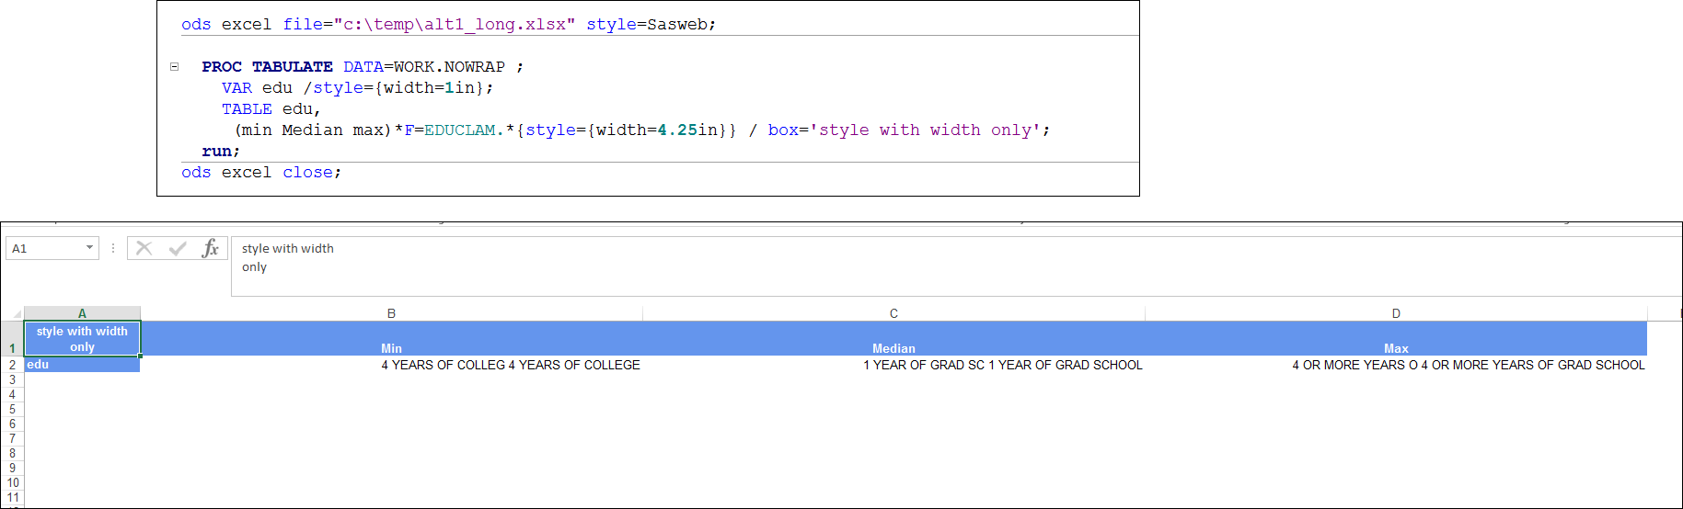Click the formula bar drag handle dots

pyautogui.click(x=113, y=248)
